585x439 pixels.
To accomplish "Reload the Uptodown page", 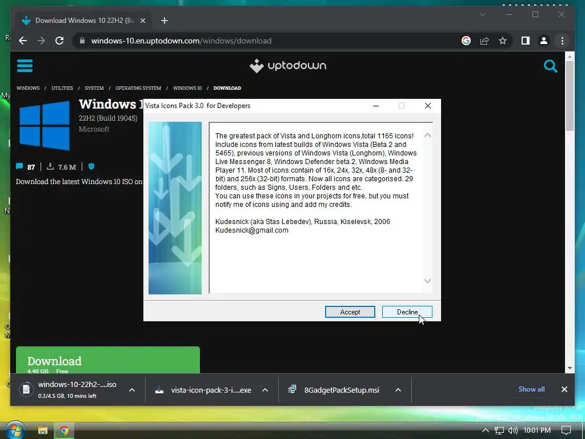I will click(59, 41).
